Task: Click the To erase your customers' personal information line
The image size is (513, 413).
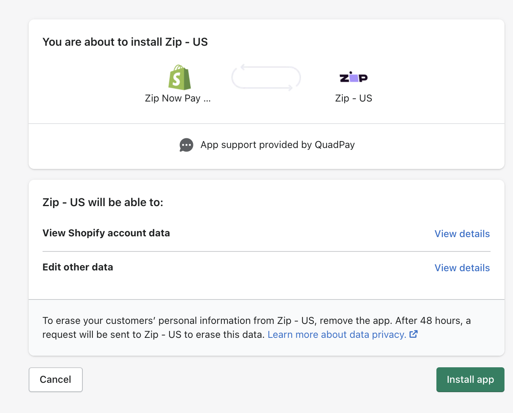Action: coord(256,321)
